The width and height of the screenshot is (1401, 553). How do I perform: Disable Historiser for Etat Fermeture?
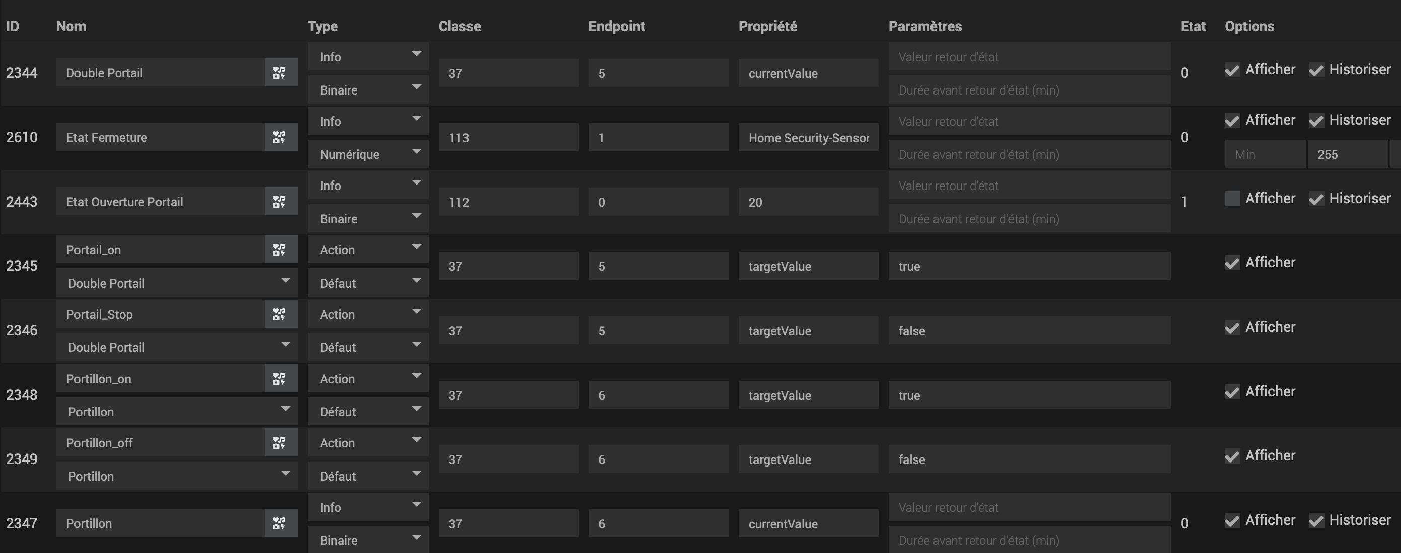pos(1316,120)
